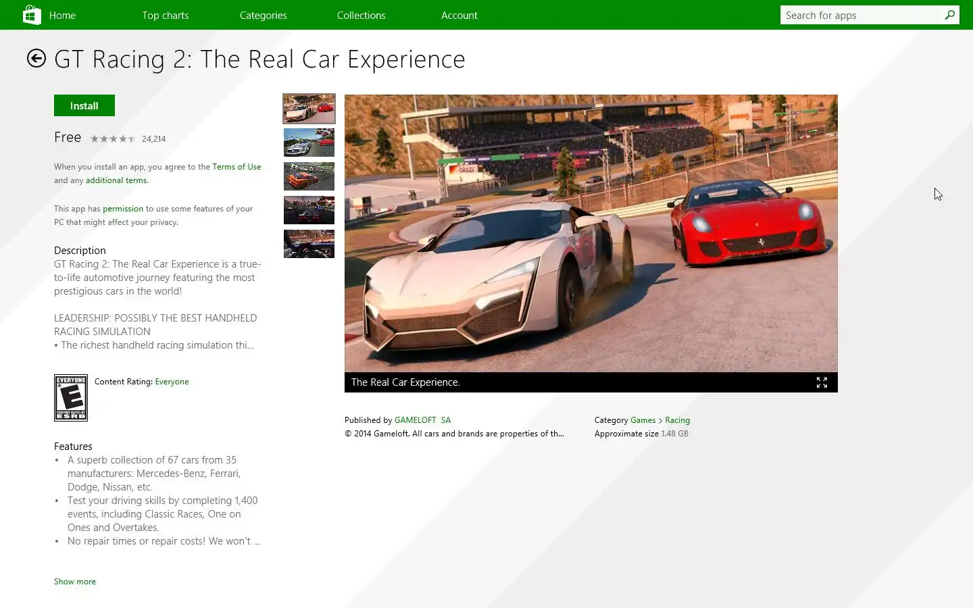
Task: Click the 'Features' heading
Action: click(x=73, y=447)
